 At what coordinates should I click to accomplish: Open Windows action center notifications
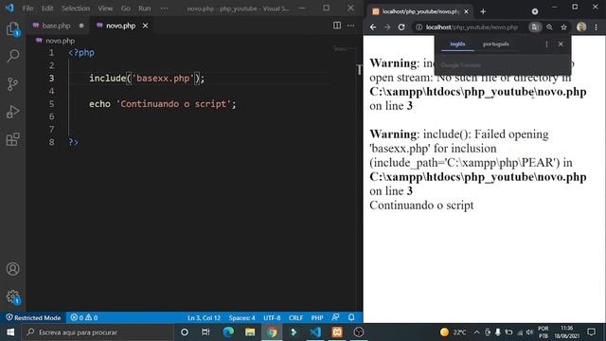point(591,332)
